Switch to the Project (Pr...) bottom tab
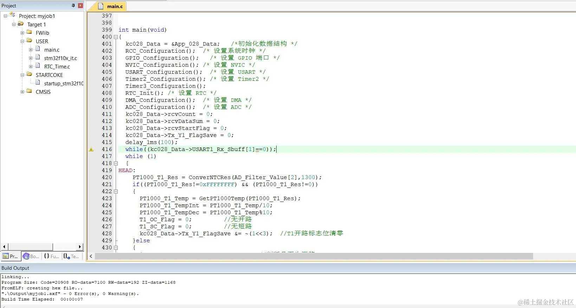This screenshot has height=308, width=576. tap(11, 256)
